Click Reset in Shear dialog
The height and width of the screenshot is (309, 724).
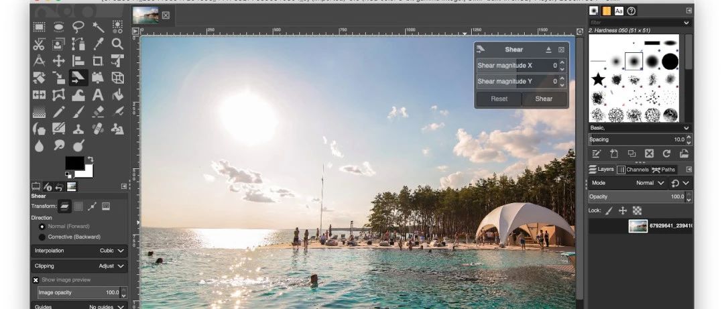(x=499, y=99)
